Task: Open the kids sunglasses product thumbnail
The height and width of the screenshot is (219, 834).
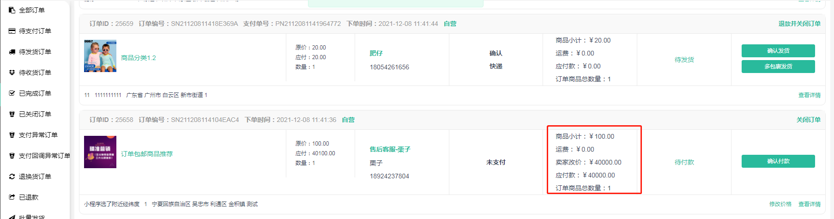Action: click(100, 56)
